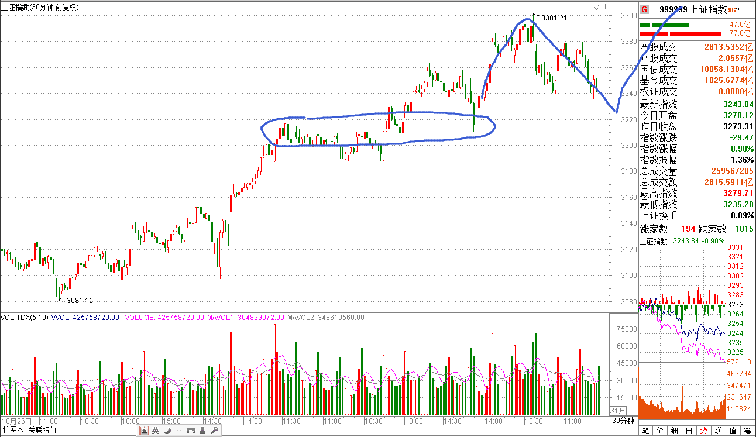
Task: Click the moon icon in IME toolbar
Action: pyautogui.click(x=167, y=431)
